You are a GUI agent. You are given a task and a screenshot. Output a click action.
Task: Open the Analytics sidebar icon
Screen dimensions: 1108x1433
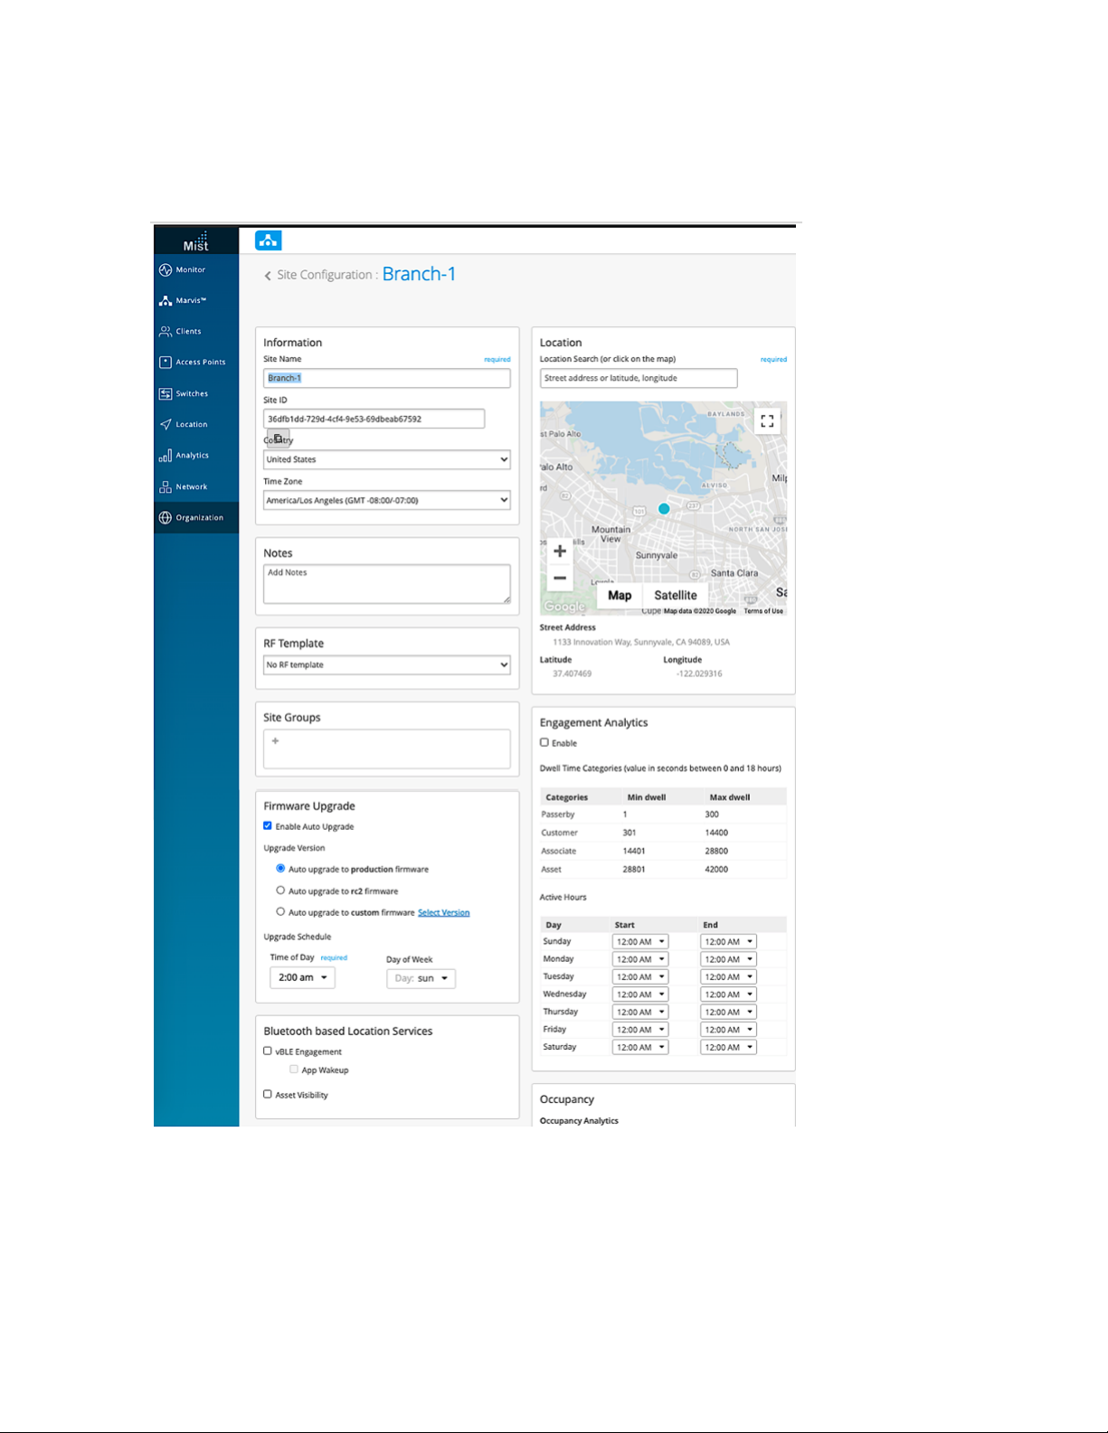[166, 456]
